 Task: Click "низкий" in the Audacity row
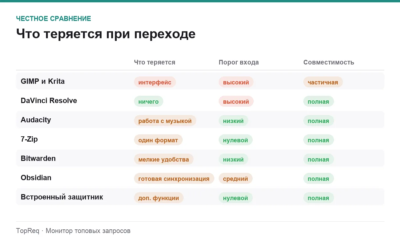(x=233, y=121)
